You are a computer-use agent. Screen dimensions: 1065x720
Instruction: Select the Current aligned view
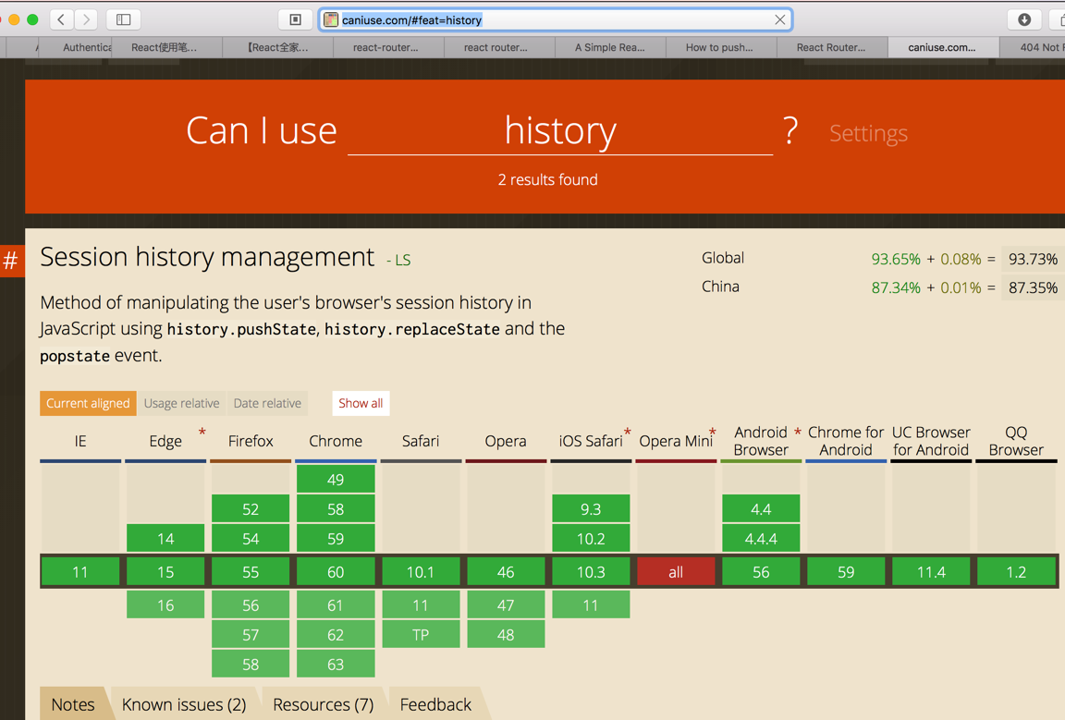88,404
